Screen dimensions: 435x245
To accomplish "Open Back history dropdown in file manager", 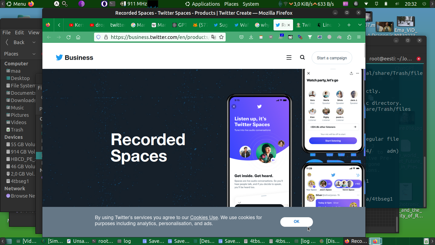I will click(34, 42).
